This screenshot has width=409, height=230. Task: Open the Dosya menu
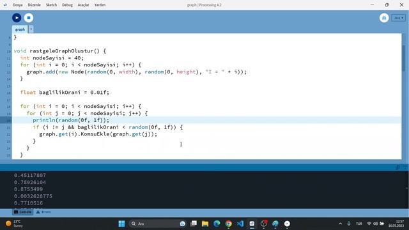[x=18, y=5]
